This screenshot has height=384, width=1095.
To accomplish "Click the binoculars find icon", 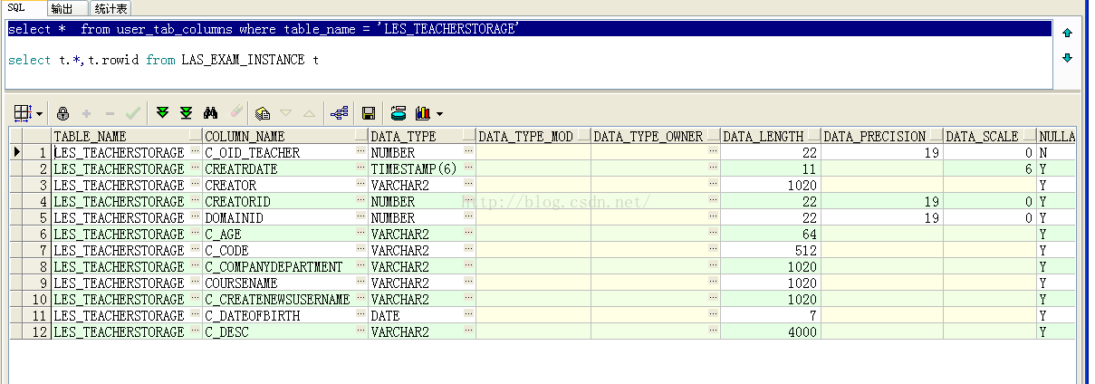I will [x=211, y=113].
